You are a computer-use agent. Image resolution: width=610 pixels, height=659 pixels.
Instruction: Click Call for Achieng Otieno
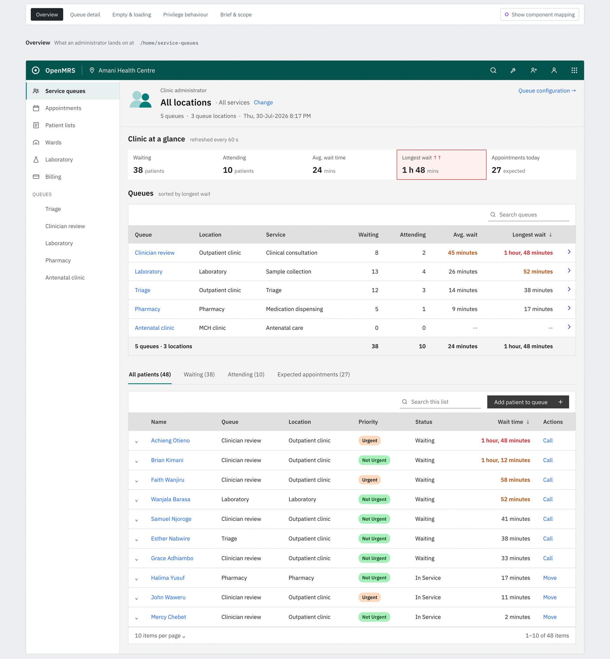pos(548,440)
